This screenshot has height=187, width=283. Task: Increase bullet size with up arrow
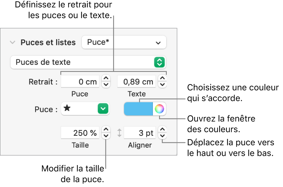coord(106,130)
